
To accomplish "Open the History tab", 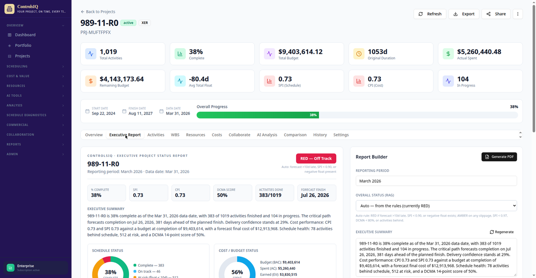I will click(x=320, y=135).
